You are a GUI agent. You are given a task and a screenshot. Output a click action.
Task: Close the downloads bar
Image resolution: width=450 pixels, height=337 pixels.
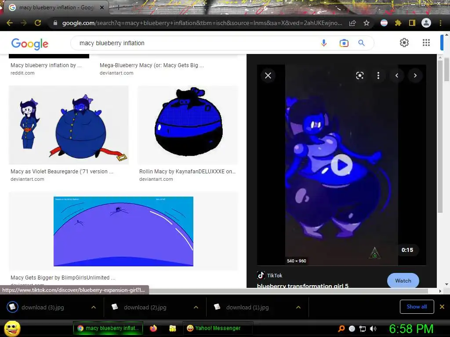442,307
